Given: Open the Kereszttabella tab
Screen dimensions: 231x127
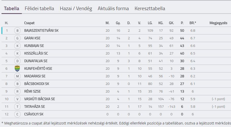Looking at the screenshot, I should click(x=150, y=9).
